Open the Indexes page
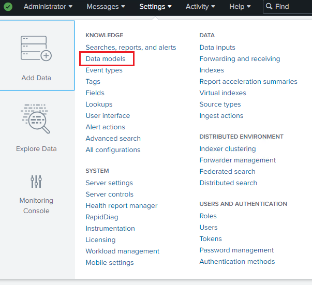 pyautogui.click(x=212, y=70)
